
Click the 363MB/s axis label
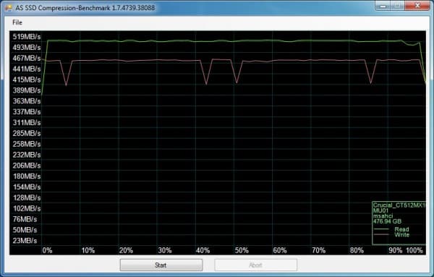pos(27,101)
